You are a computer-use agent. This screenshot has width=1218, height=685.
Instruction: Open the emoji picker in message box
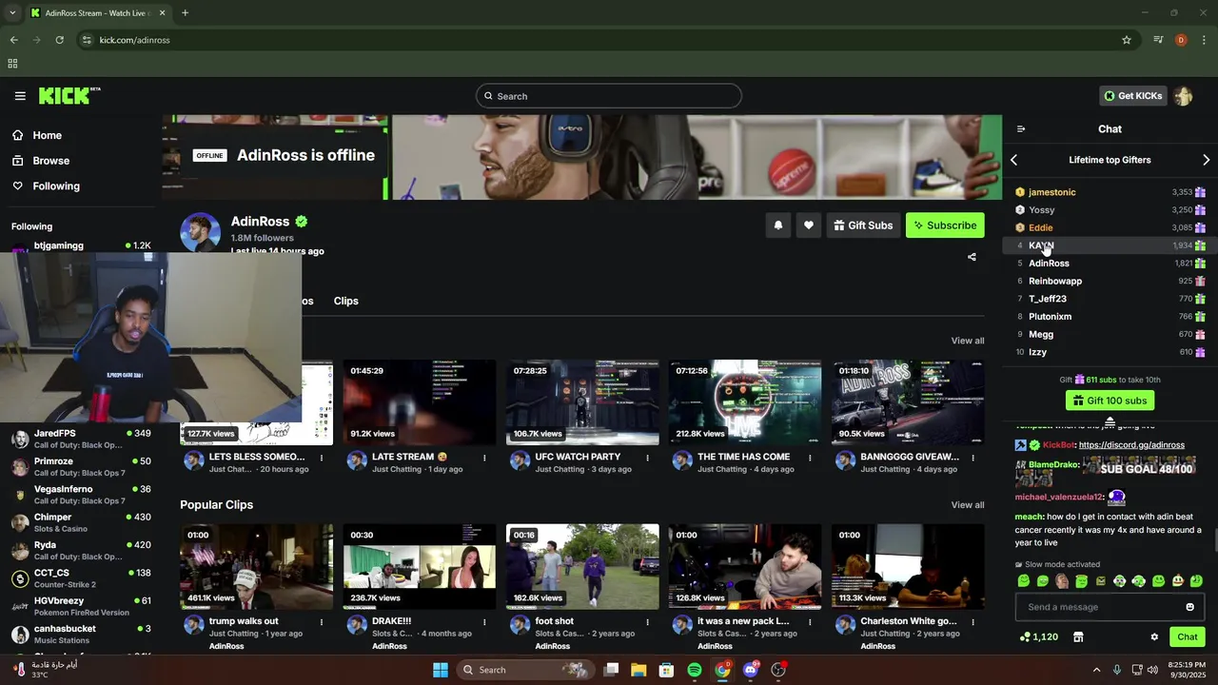coord(1189,607)
